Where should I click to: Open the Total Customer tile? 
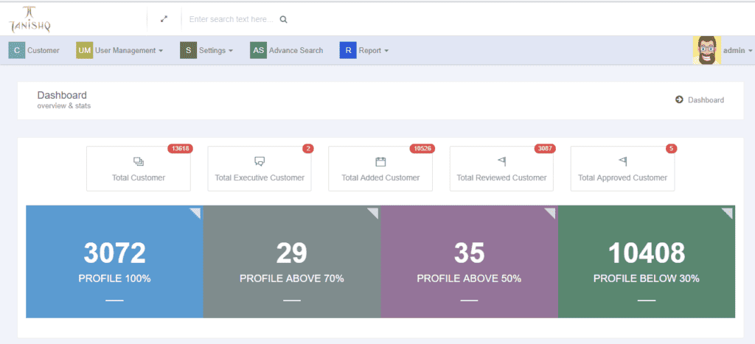click(139, 169)
